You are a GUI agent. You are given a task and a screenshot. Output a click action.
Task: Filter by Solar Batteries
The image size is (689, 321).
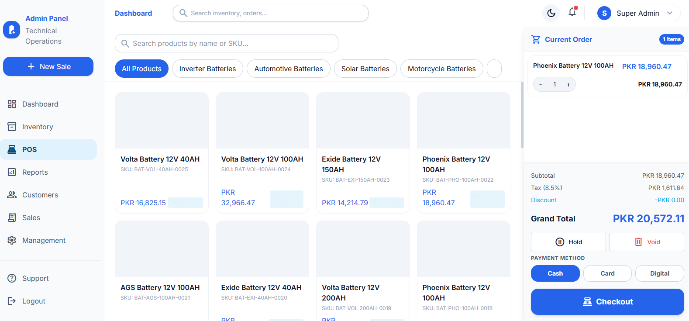[365, 69]
